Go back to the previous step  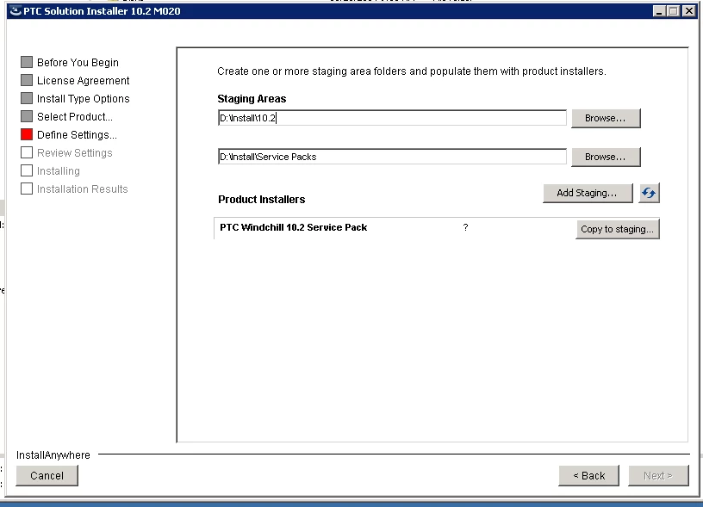coord(588,476)
